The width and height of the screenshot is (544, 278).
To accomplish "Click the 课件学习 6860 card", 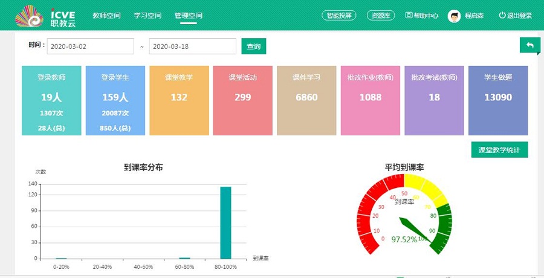I will [x=306, y=100].
